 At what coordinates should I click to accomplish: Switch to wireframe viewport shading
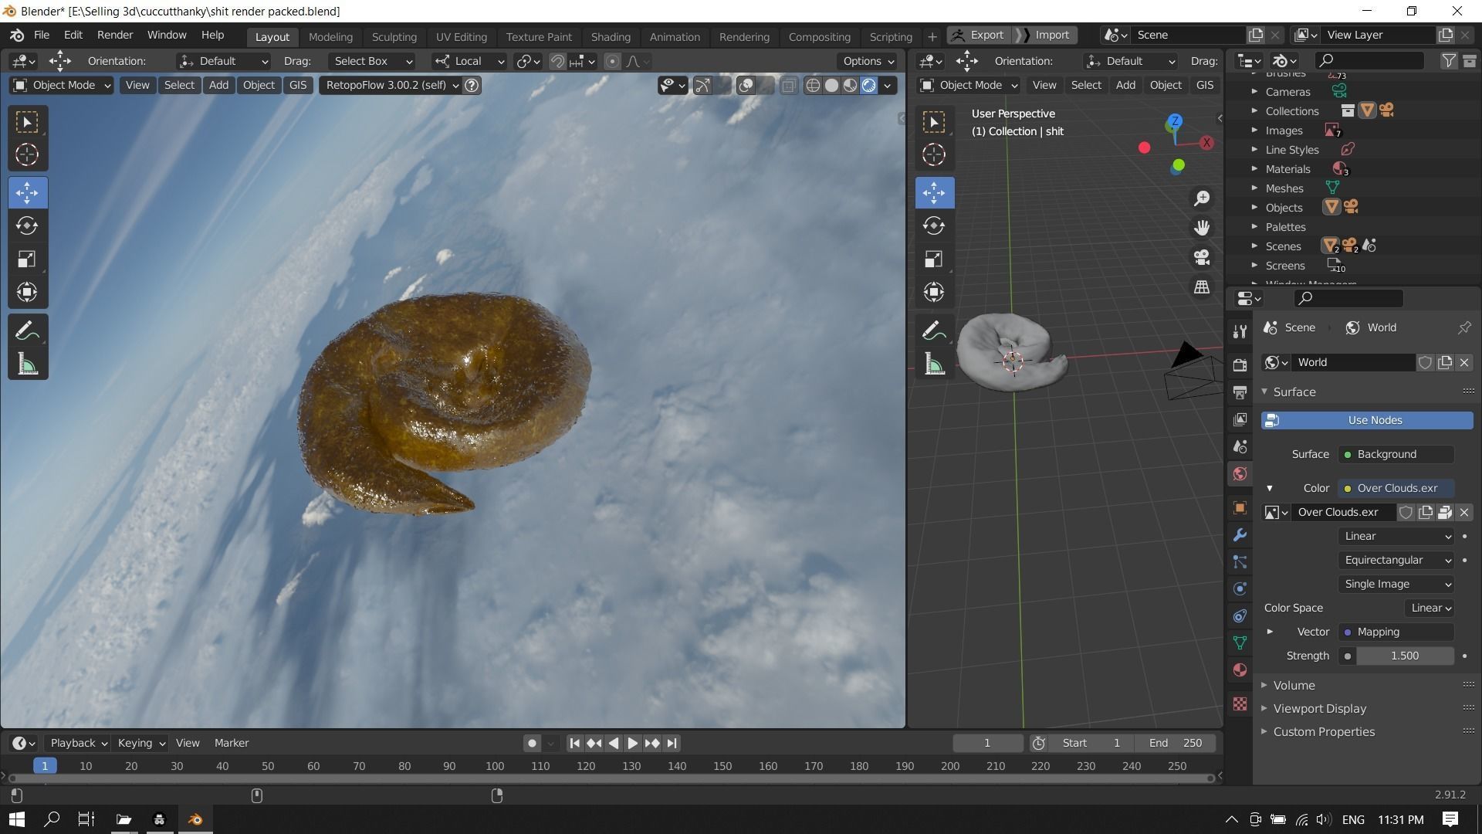(813, 85)
